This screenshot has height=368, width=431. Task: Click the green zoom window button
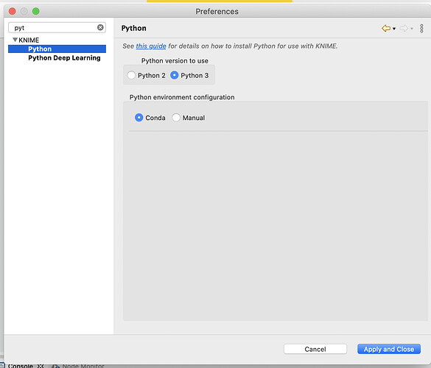pos(36,11)
